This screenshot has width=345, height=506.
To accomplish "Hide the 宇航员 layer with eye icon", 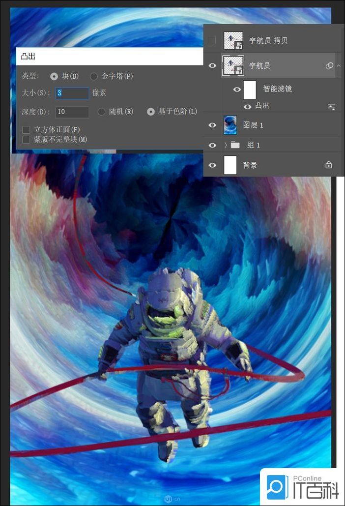I will click(212, 65).
